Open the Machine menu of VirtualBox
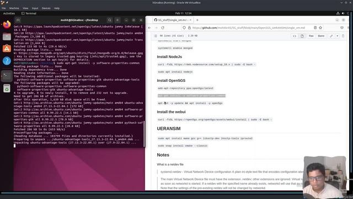353x199 pixels. coord(14,8)
